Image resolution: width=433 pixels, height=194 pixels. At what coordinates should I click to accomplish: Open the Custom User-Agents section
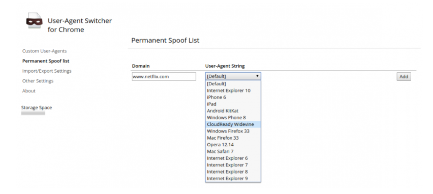pyautogui.click(x=44, y=51)
